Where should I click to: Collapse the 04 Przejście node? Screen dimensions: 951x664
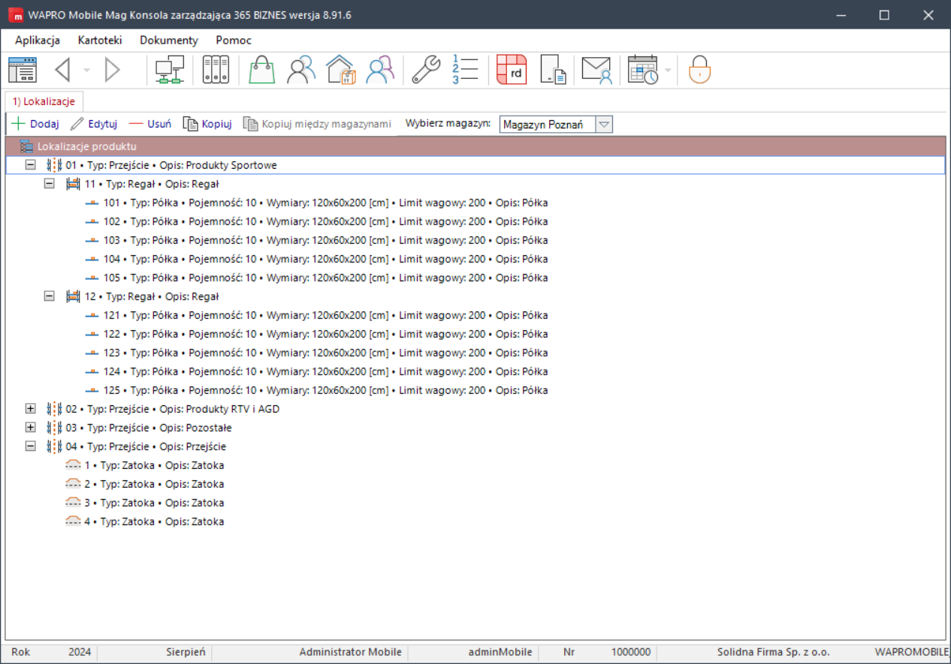click(31, 446)
